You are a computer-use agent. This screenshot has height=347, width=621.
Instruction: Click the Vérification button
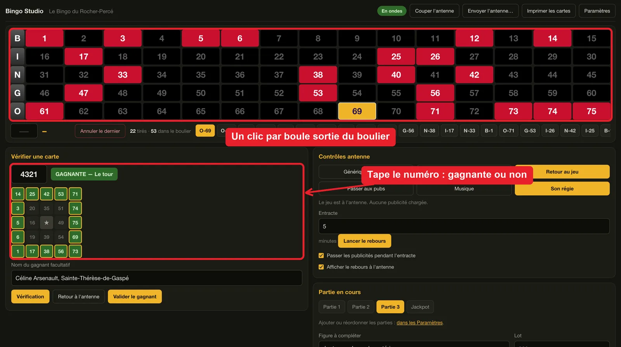tap(30, 297)
